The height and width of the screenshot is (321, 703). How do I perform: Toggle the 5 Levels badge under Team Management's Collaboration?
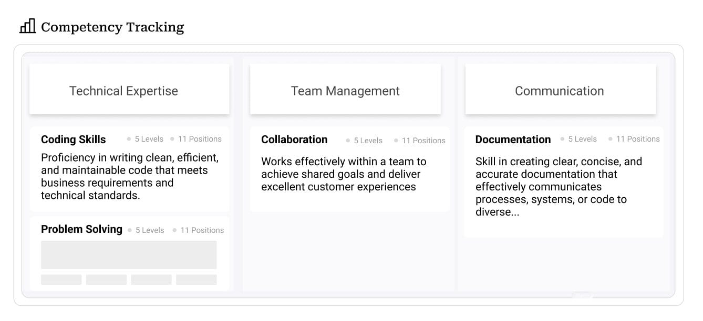click(x=365, y=141)
